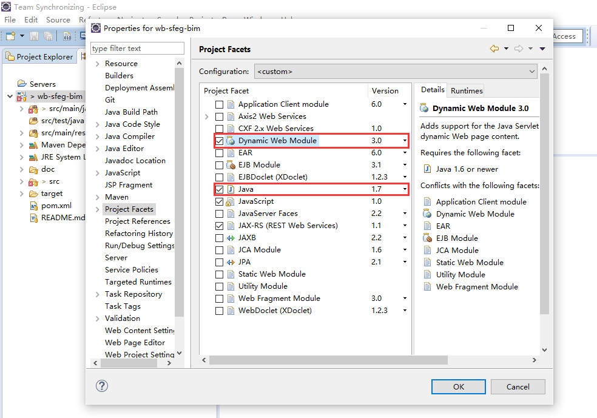Click the new file toolbar icon
597x418 pixels.
coord(10,36)
